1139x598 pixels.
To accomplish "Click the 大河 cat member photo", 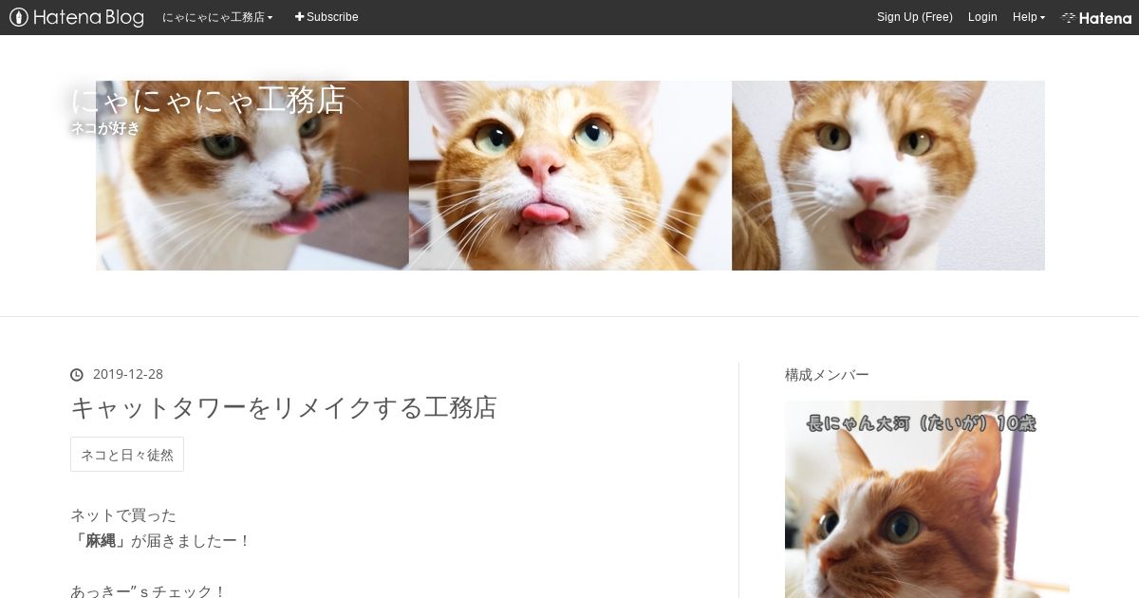I will (927, 498).
